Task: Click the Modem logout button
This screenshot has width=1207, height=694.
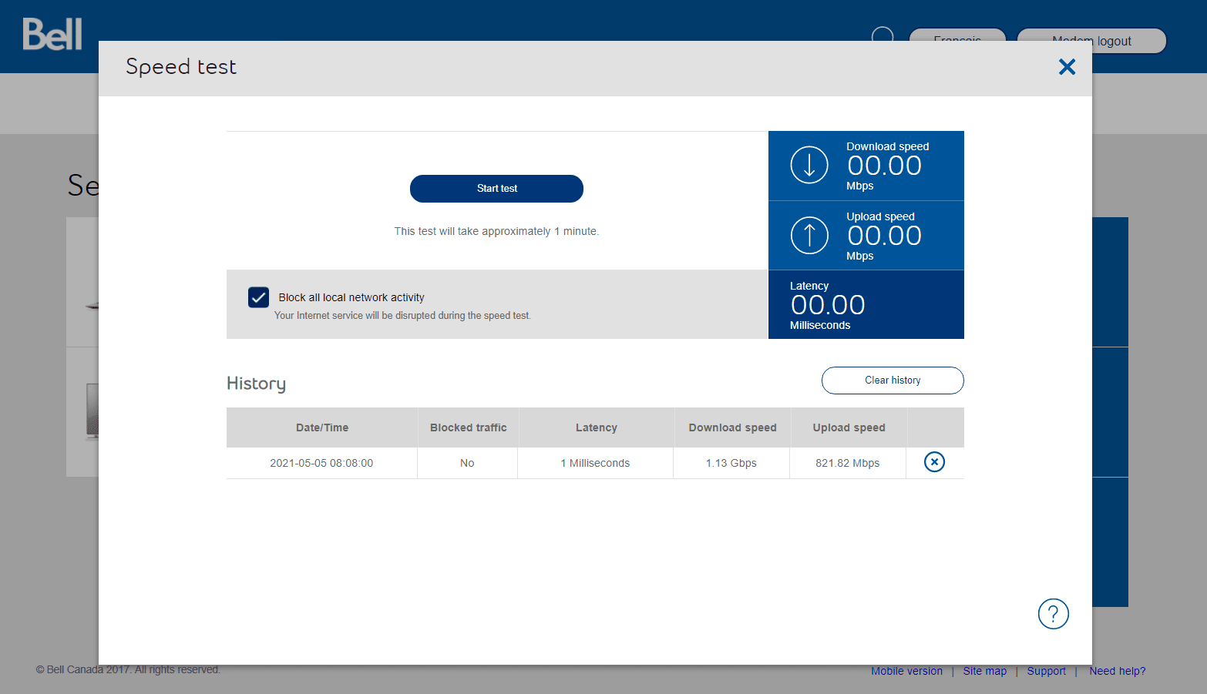Action: tap(1091, 41)
